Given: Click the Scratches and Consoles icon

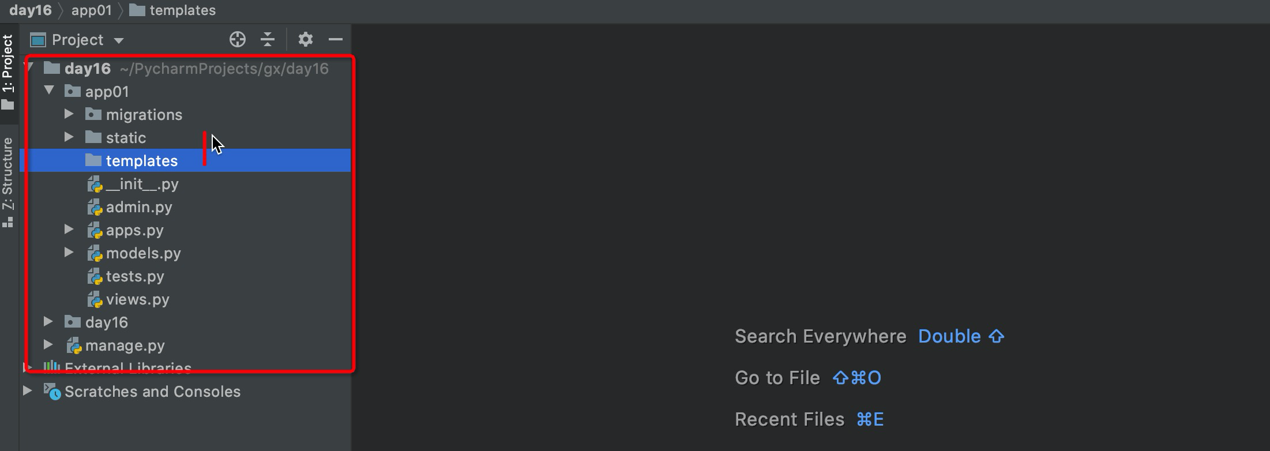Looking at the screenshot, I should [52, 392].
